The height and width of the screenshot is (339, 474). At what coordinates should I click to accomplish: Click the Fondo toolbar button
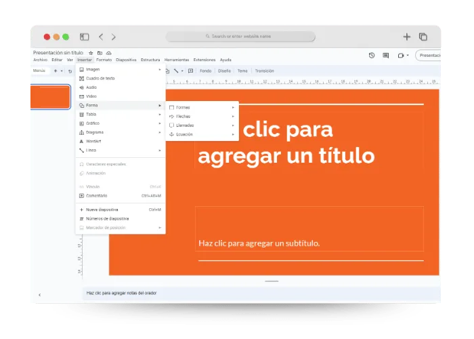[206, 71]
